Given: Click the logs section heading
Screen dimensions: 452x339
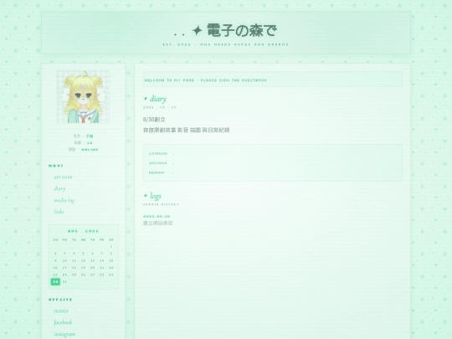Looking at the screenshot, I should [x=156, y=196].
